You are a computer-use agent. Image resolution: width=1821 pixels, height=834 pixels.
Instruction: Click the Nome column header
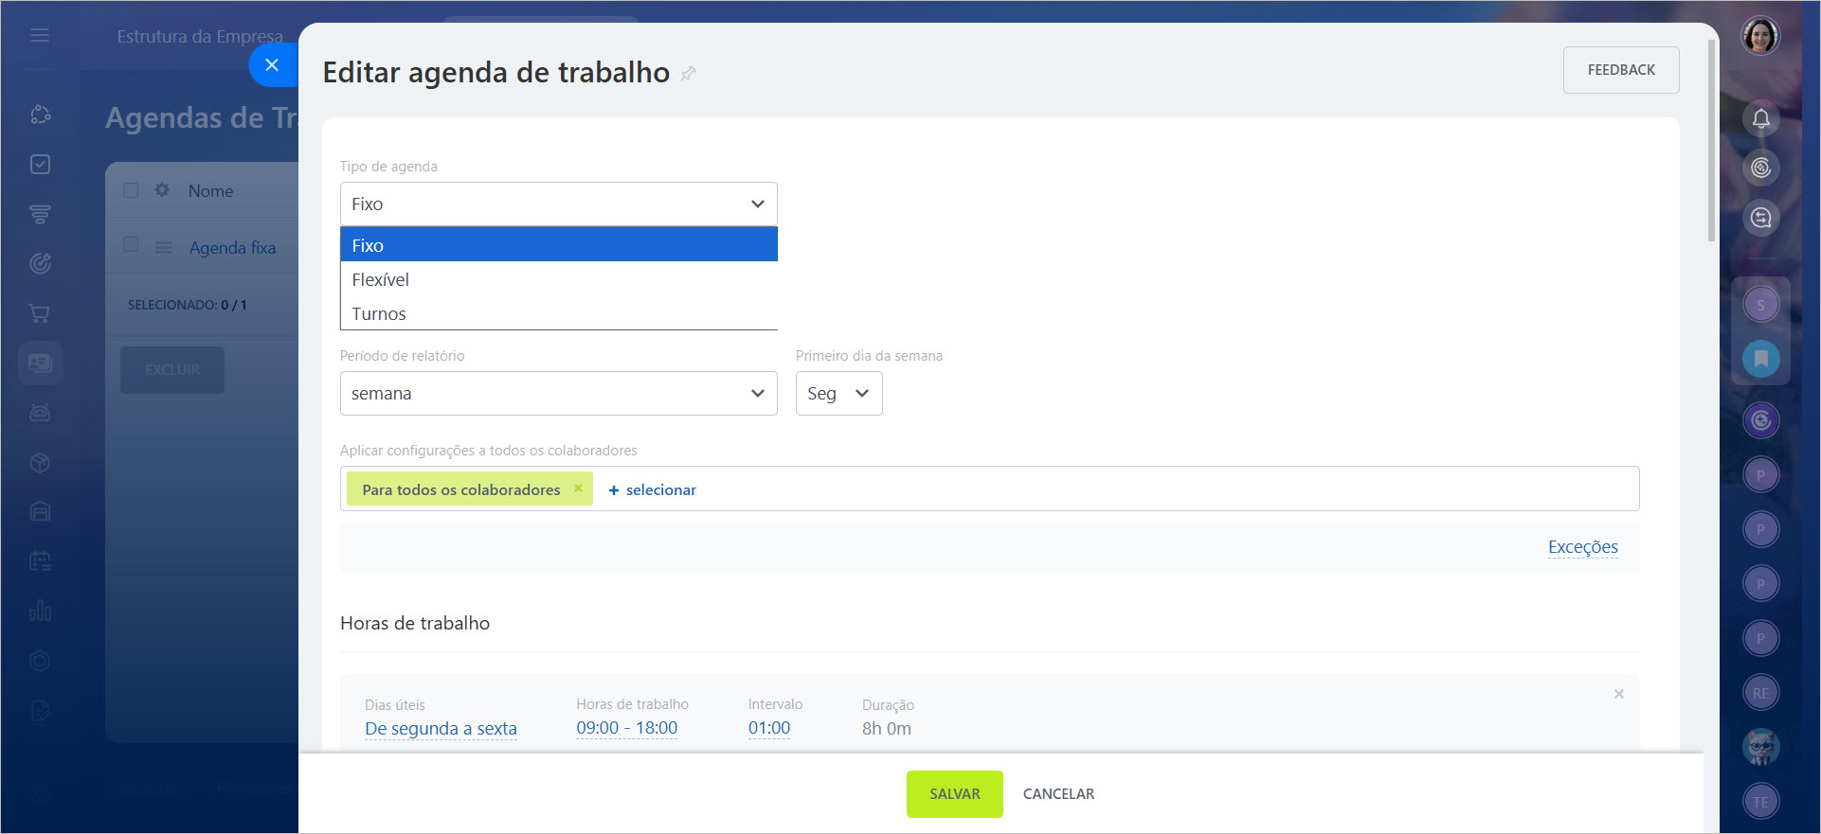point(210,190)
